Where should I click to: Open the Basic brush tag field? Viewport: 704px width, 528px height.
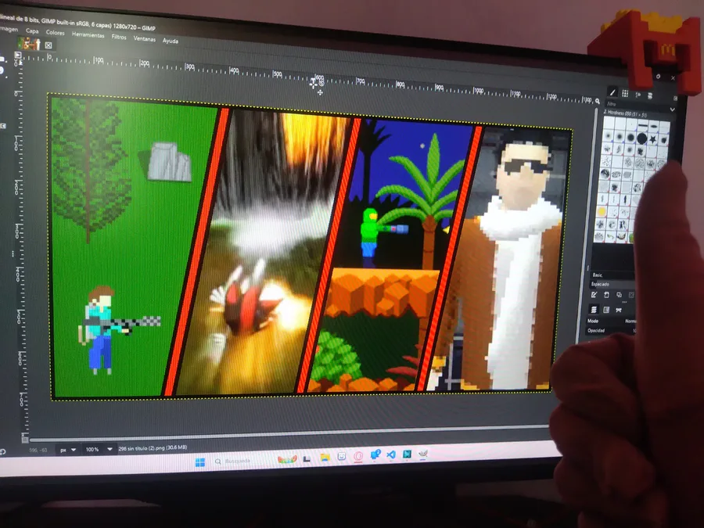click(612, 275)
